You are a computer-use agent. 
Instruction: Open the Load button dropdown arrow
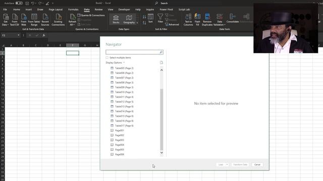point(227,164)
